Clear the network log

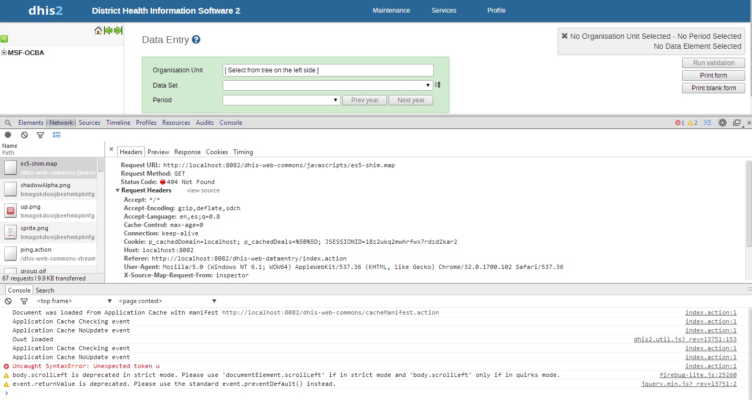pyautogui.click(x=24, y=135)
